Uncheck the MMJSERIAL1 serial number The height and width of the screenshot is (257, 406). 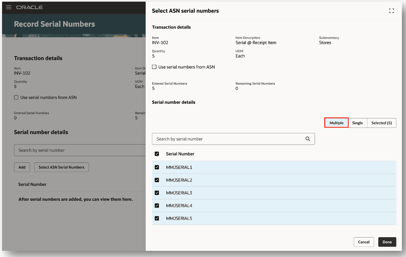tap(157, 167)
